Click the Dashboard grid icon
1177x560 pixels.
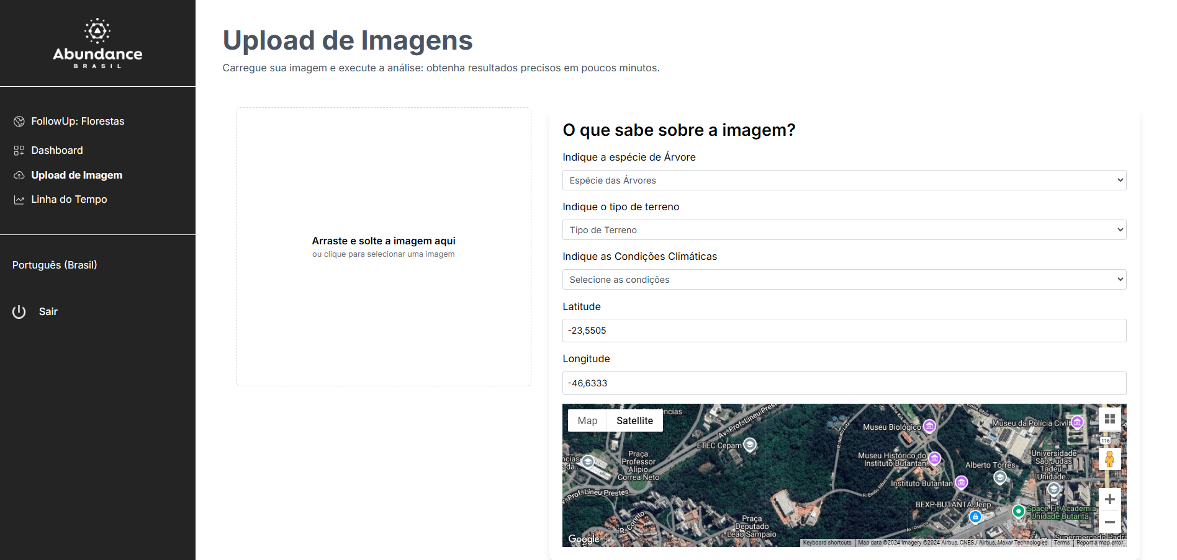pos(19,151)
